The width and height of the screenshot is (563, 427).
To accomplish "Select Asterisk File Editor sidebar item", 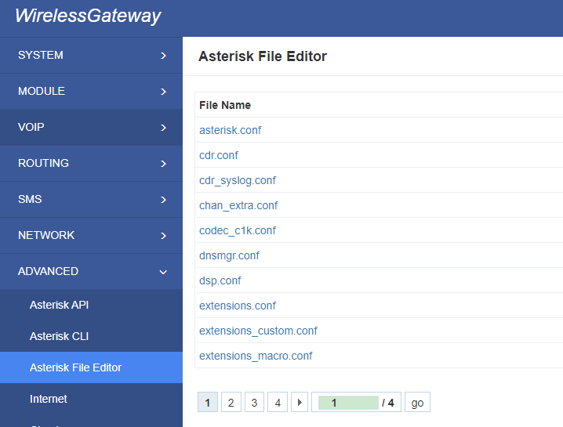I will click(x=91, y=367).
